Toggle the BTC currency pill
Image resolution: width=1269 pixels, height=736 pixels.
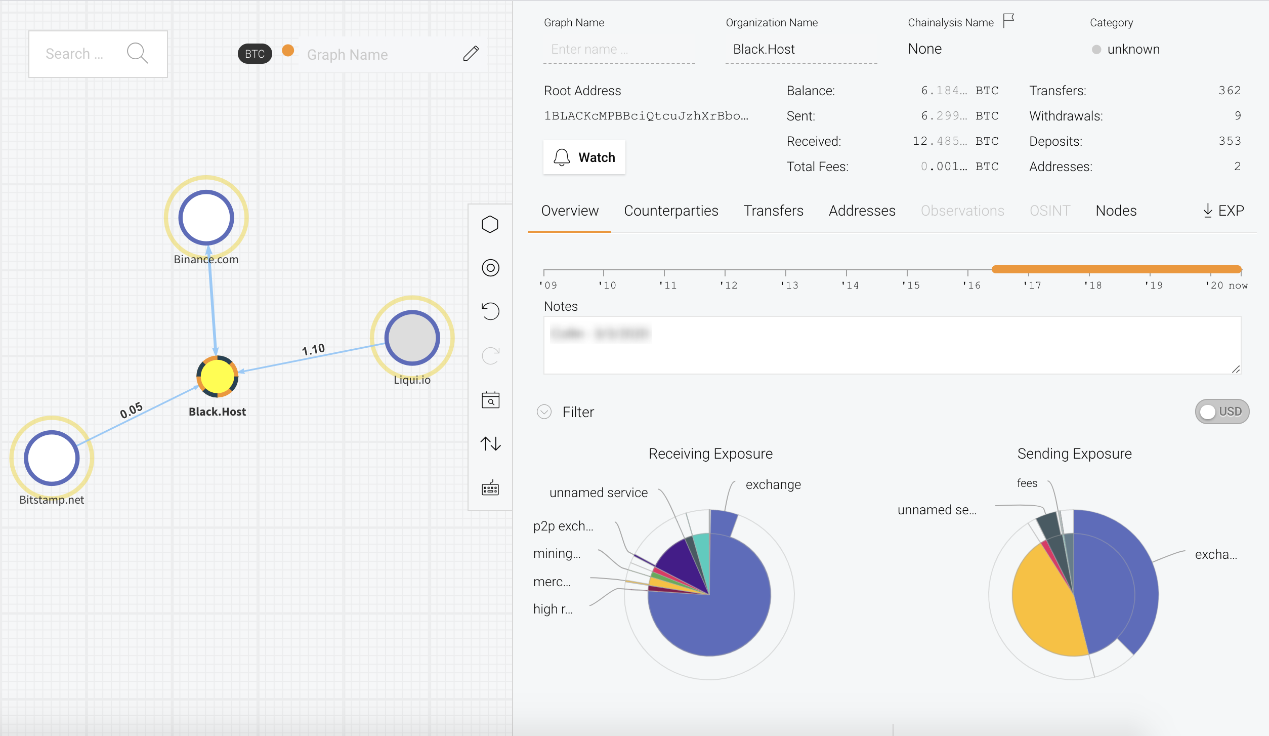[x=255, y=54]
